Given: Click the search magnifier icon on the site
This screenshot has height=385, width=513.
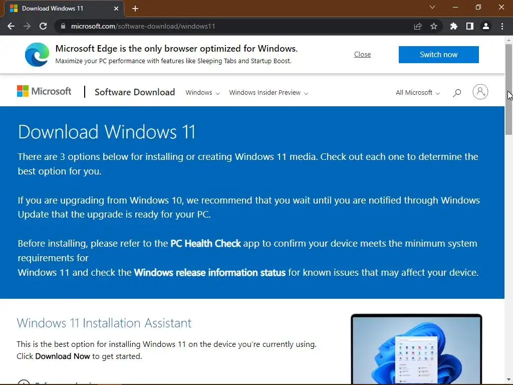Looking at the screenshot, I should coord(457,93).
